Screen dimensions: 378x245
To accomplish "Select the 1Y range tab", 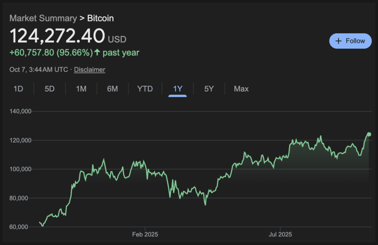I will click(x=178, y=89).
